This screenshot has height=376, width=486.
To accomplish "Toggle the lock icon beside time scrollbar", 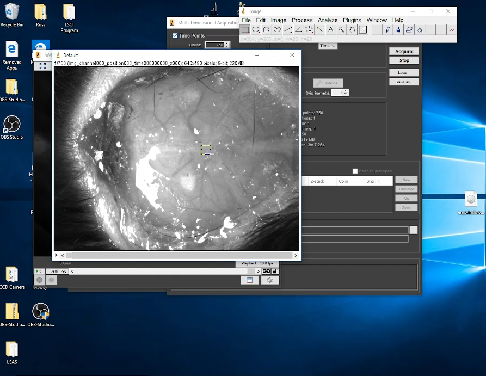I will click(x=275, y=271).
